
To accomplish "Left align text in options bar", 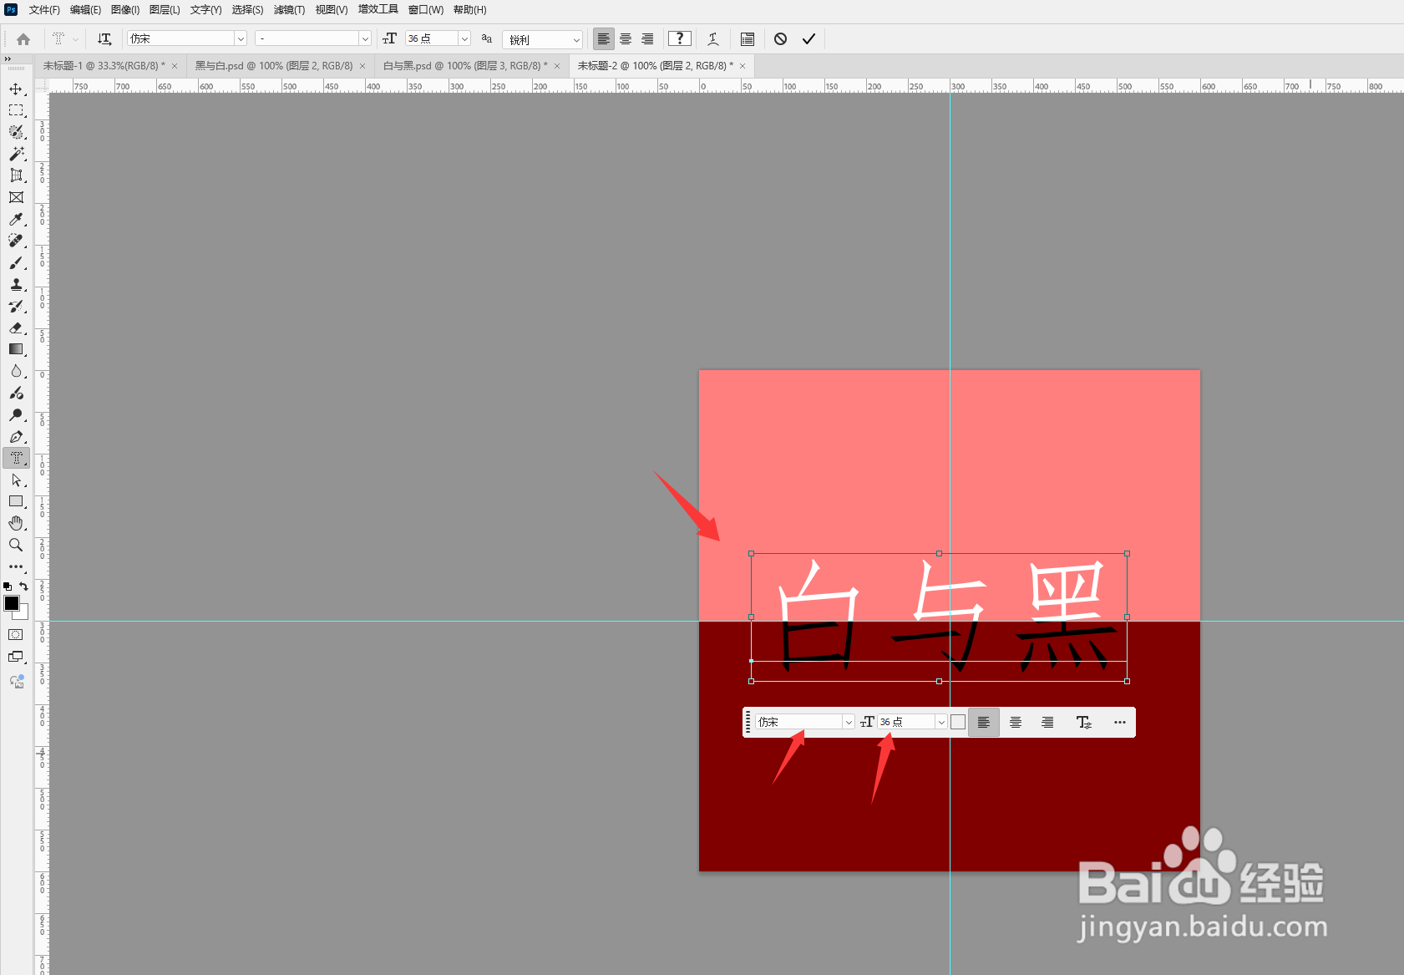I will click(603, 38).
